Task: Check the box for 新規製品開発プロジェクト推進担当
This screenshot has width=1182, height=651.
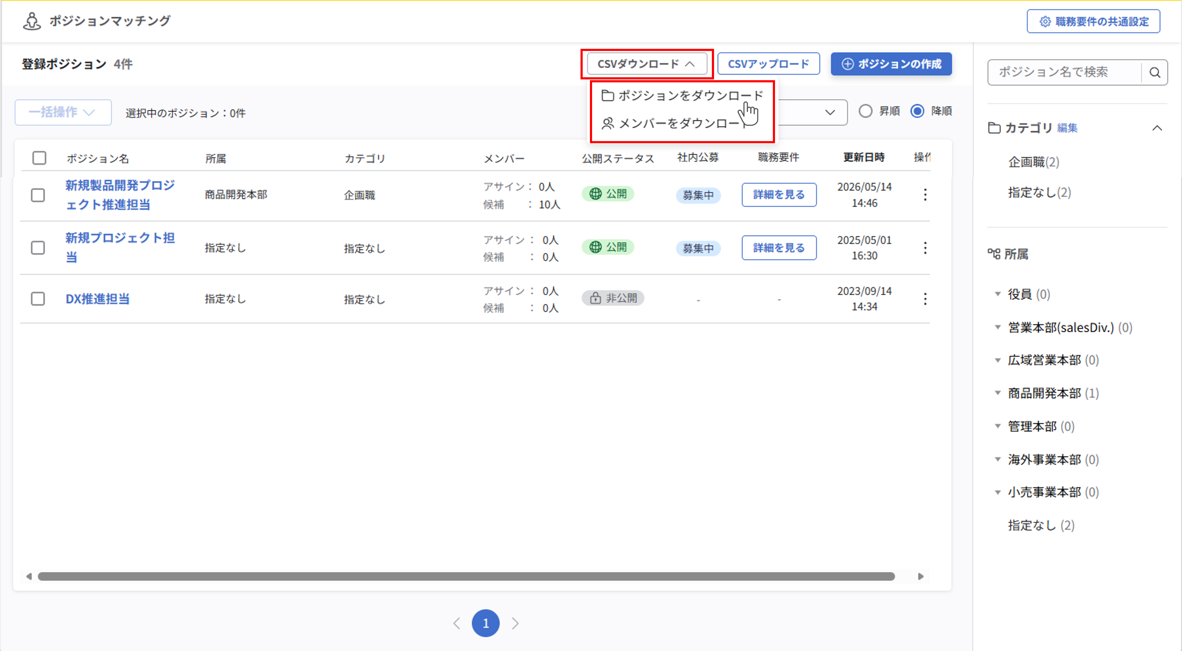Action: click(x=38, y=195)
